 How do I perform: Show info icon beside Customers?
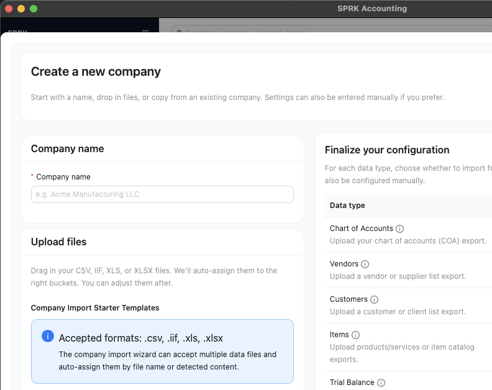pyautogui.click(x=374, y=299)
